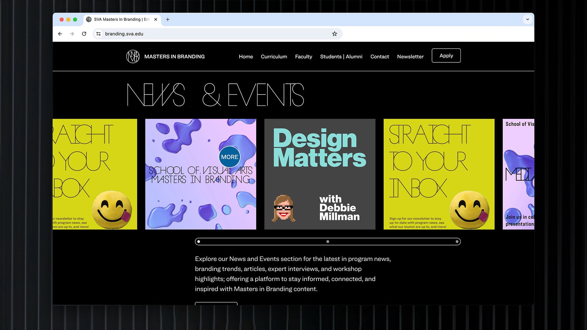Open the Design Matters with Debbie Millman card
The image size is (587, 330).
(320, 174)
